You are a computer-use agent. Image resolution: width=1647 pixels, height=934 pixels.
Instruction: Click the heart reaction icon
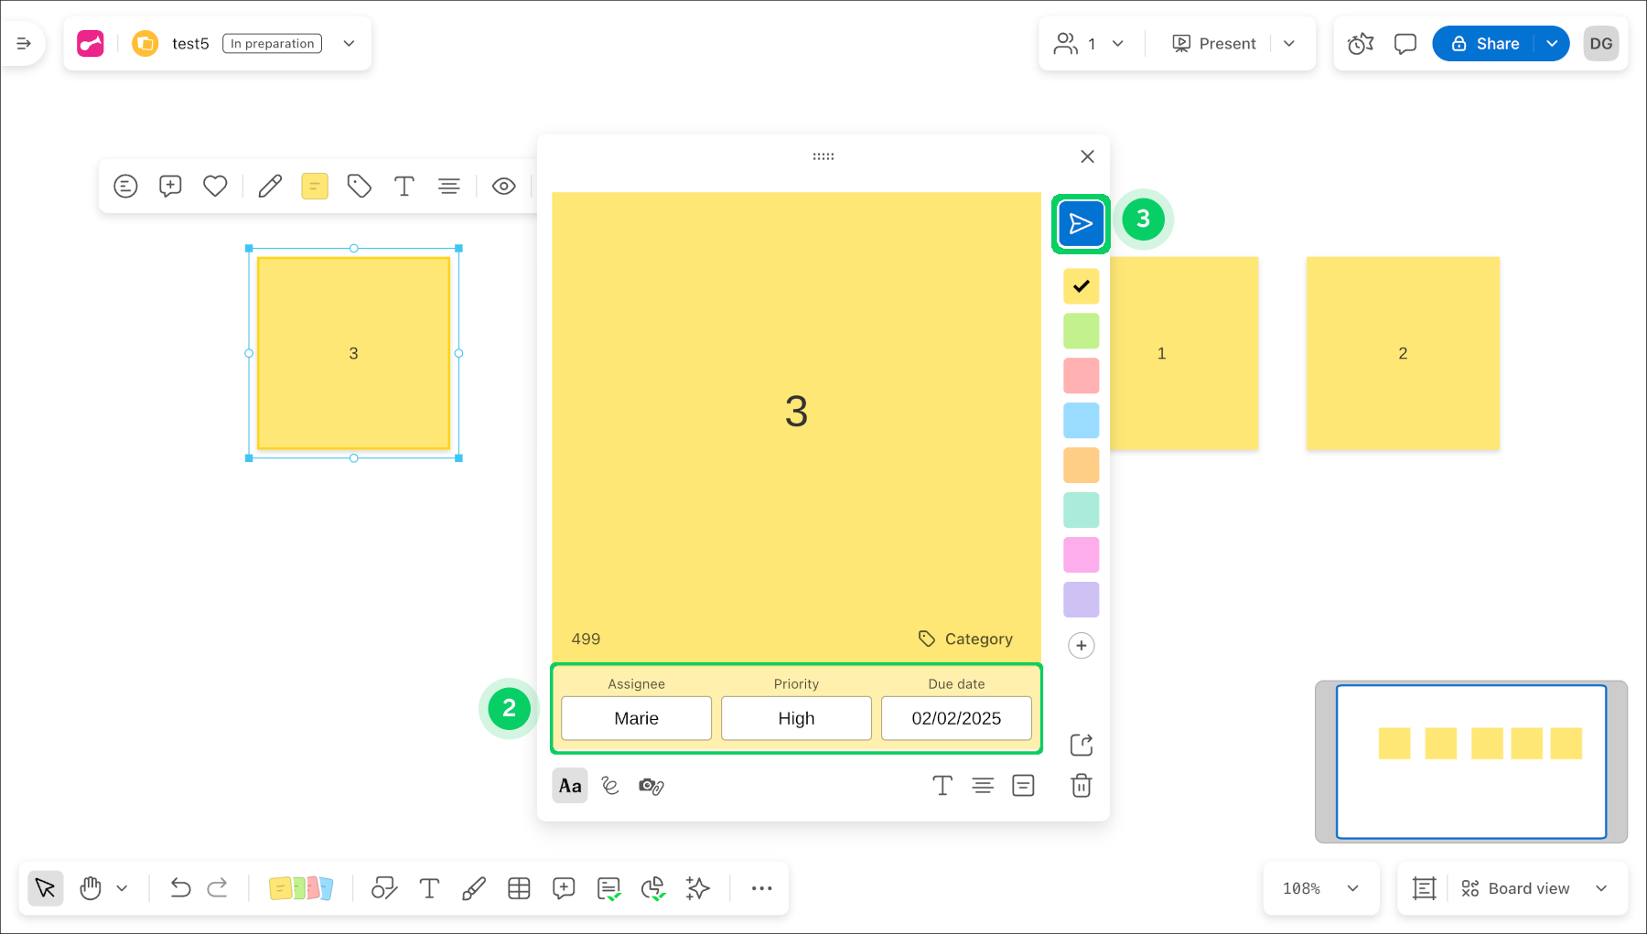click(x=215, y=187)
